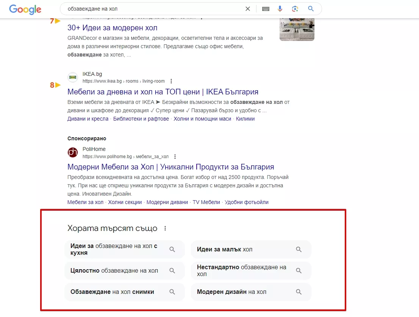419x317 pixels.
Task: Click magnifier icon on 'хол снимки' suggestion
Action: click(x=172, y=292)
